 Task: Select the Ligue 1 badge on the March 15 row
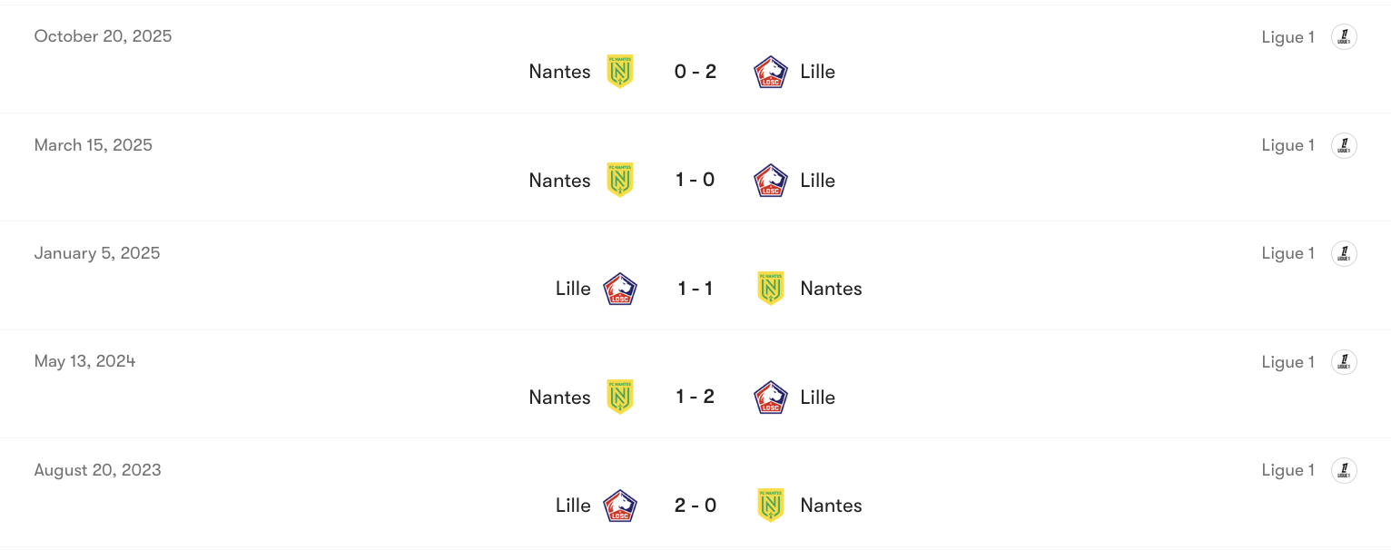(1344, 145)
